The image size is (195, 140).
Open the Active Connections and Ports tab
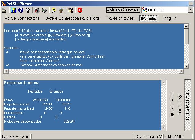[73, 18]
